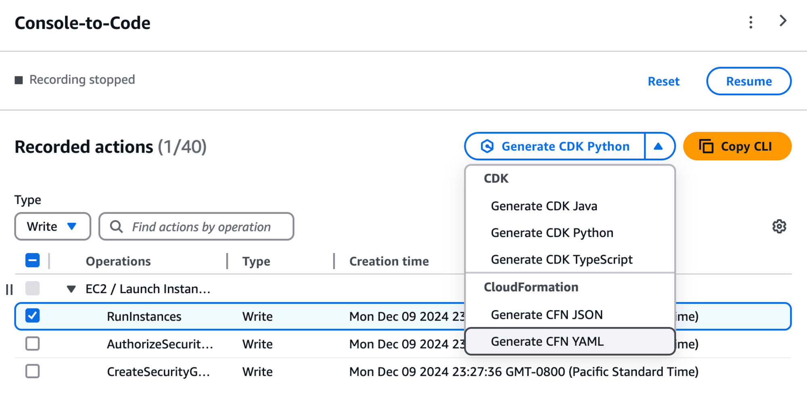Close the generate options dropdown arrow
Screen dimensions: 807x417
tap(659, 146)
